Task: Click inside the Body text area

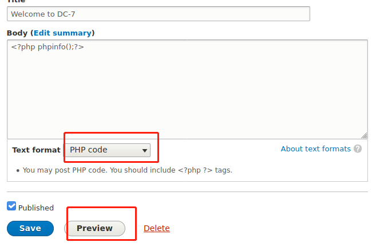Action: coord(187,89)
